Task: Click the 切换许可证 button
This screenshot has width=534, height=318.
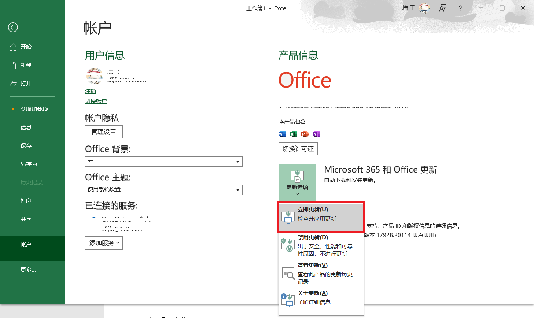Action: coord(298,149)
